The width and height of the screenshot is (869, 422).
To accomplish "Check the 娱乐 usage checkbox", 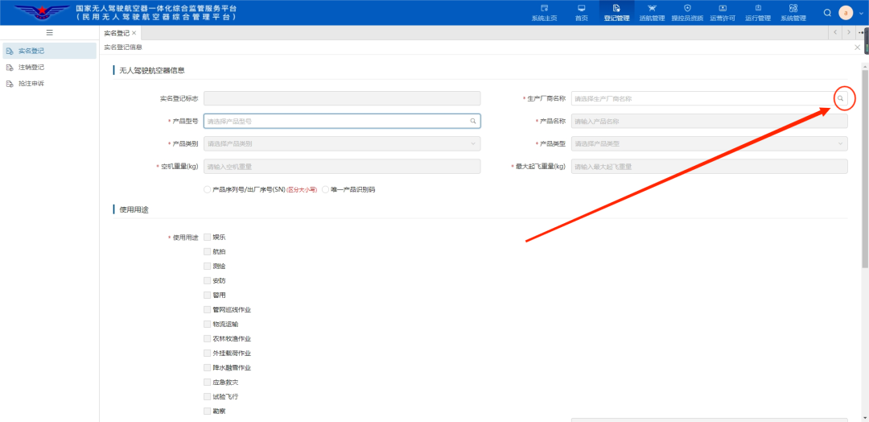I will (x=208, y=237).
